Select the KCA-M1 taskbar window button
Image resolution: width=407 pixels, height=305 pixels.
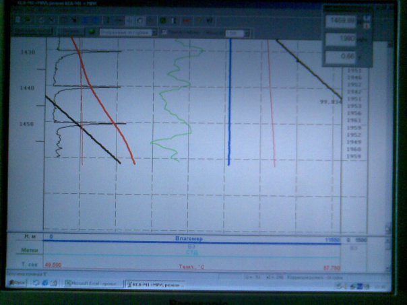(x=154, y=284)
